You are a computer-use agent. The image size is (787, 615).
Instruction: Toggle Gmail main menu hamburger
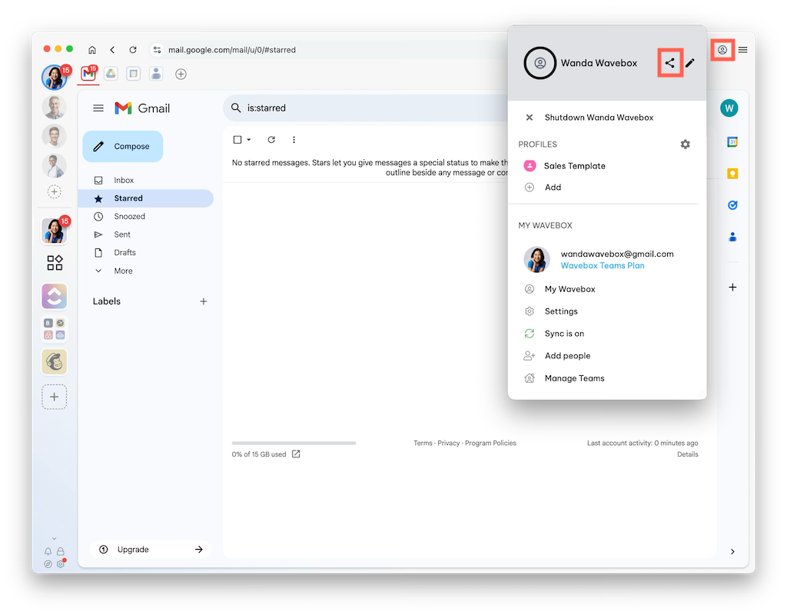coord(98,108)
